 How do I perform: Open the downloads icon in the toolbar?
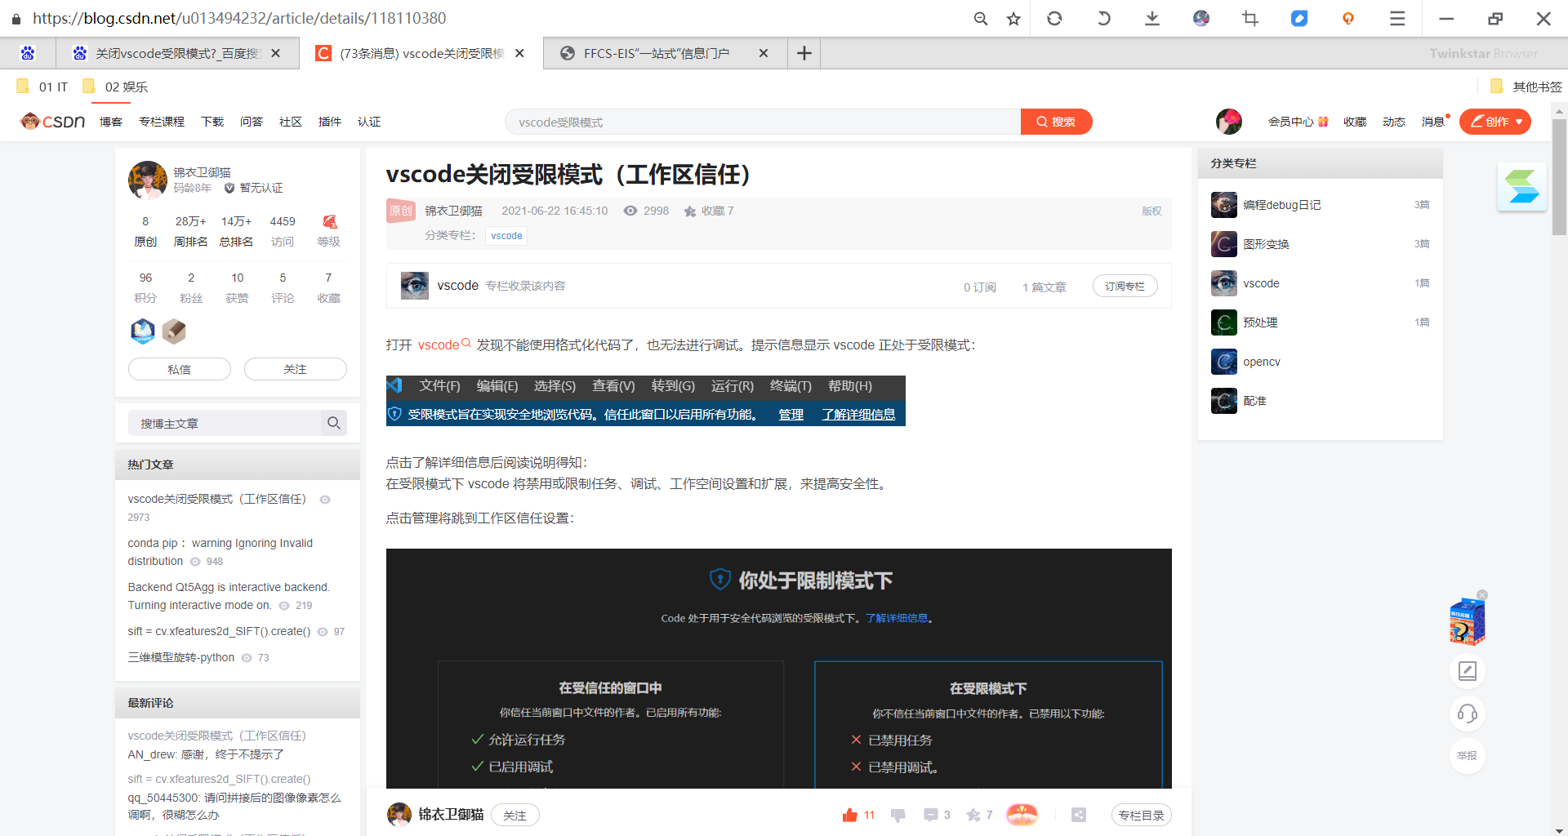pos(1152,18)
